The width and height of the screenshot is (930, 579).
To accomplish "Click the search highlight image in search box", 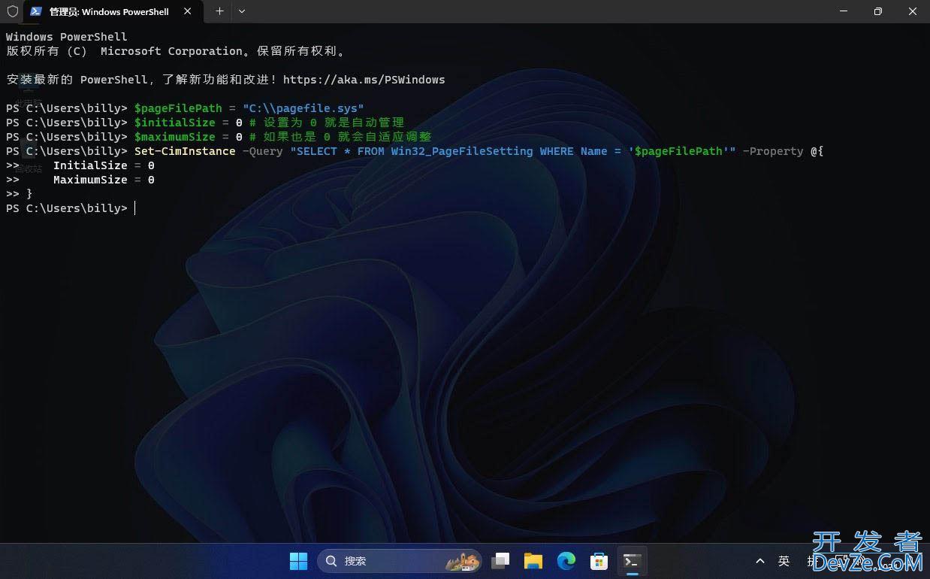I will tap(463, 561).
